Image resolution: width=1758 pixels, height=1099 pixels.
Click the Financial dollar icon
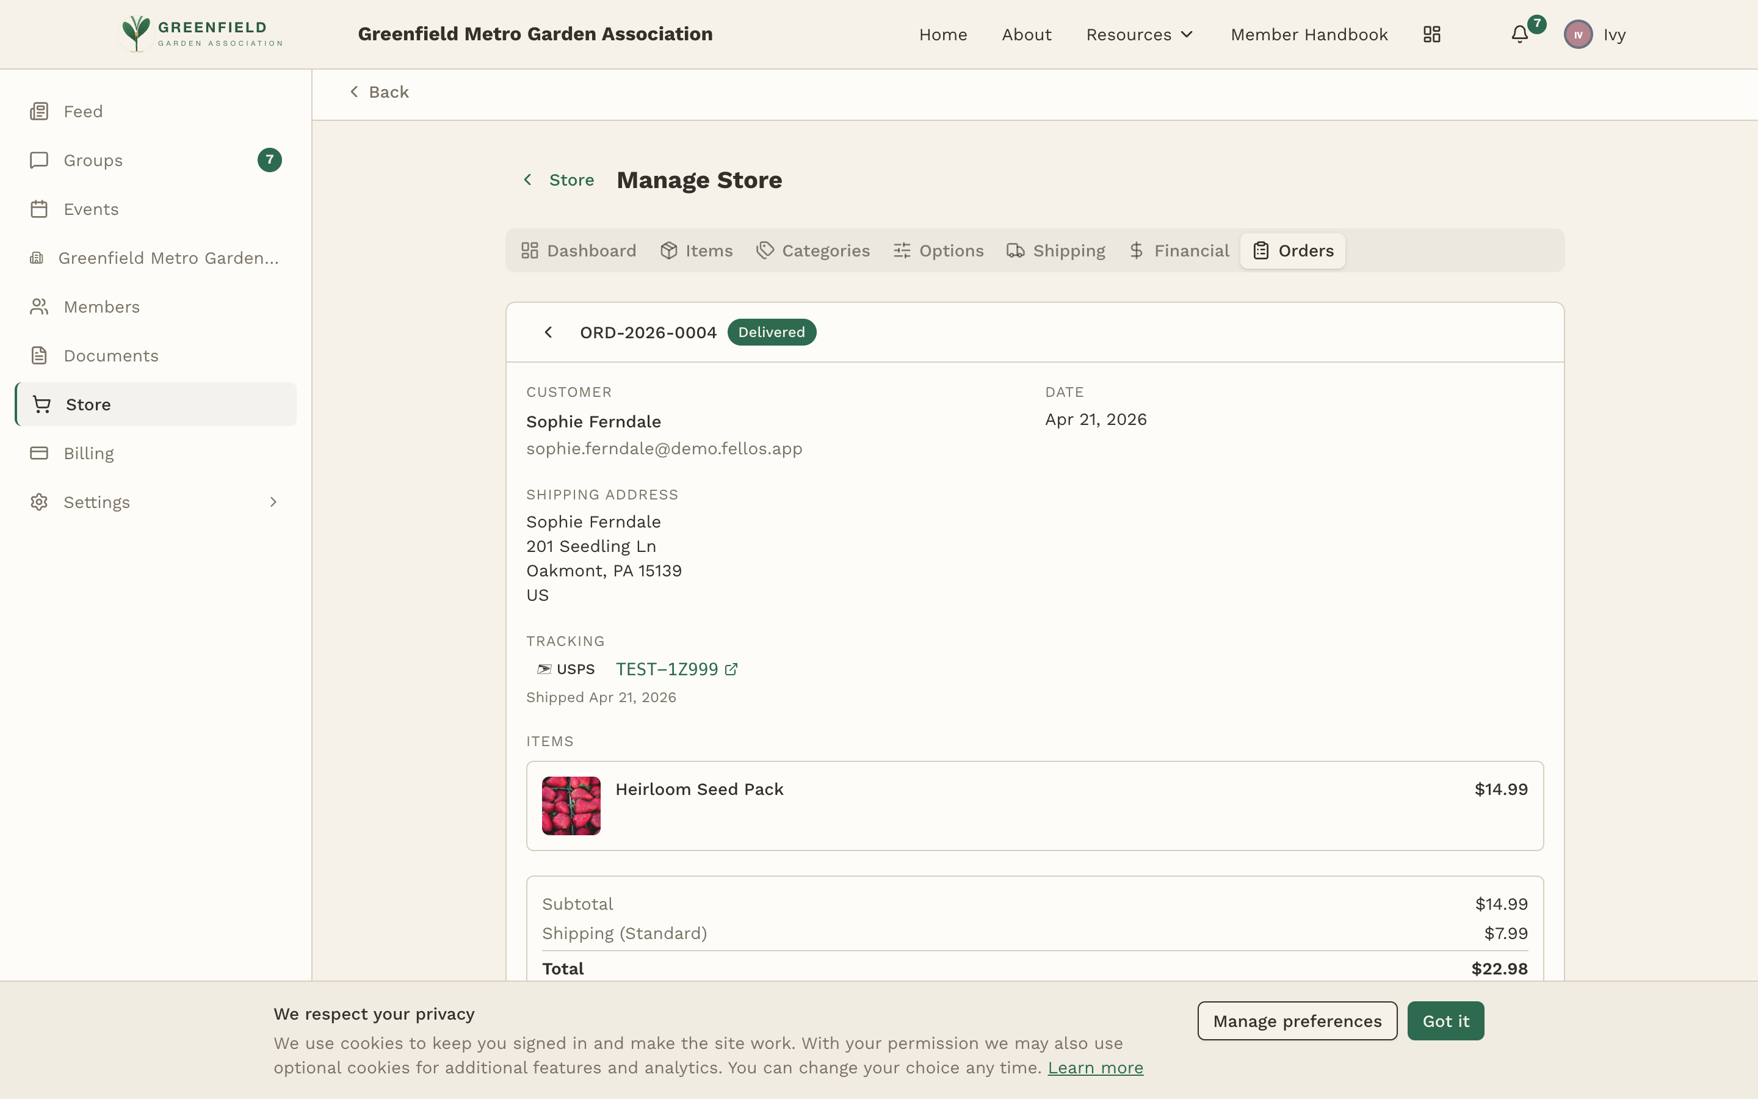coord(1137,251)
